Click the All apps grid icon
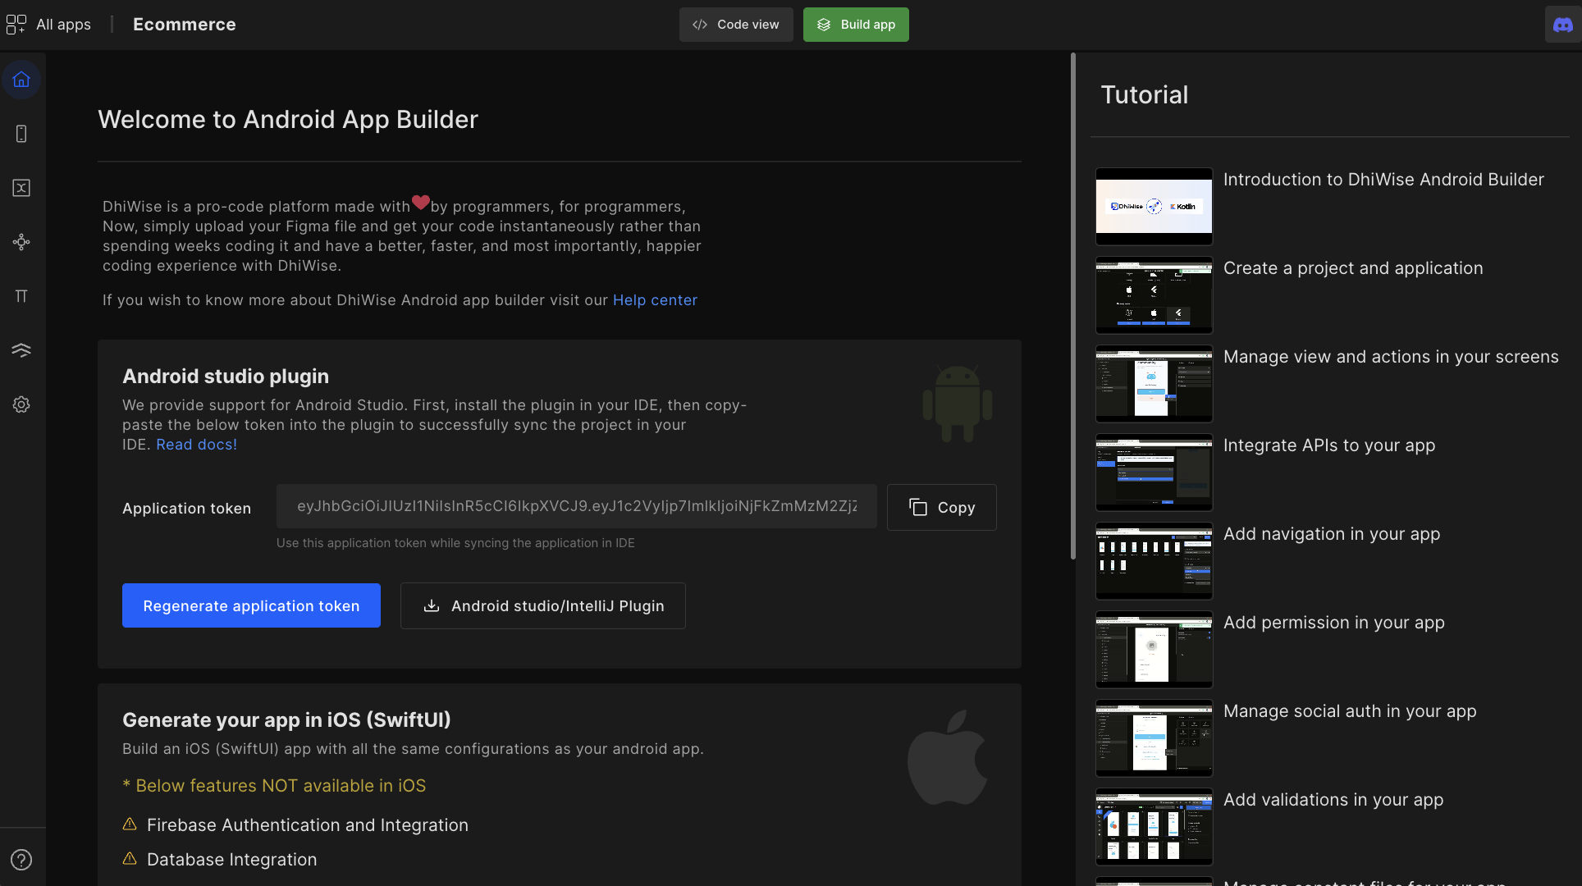This screenshot has width=1582, height=886. (x=16, y=25)
